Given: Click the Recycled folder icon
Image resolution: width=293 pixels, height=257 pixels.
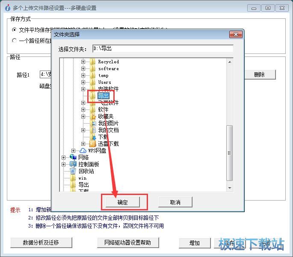Looking at the screenshot, I should pyautogui.click(x=93, y=62).
